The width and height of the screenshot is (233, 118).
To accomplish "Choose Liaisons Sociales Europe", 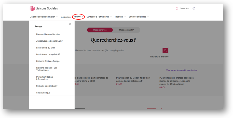I will pyautogui.click(x=48, y=61).
